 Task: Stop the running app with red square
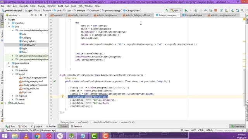point(215,10)
